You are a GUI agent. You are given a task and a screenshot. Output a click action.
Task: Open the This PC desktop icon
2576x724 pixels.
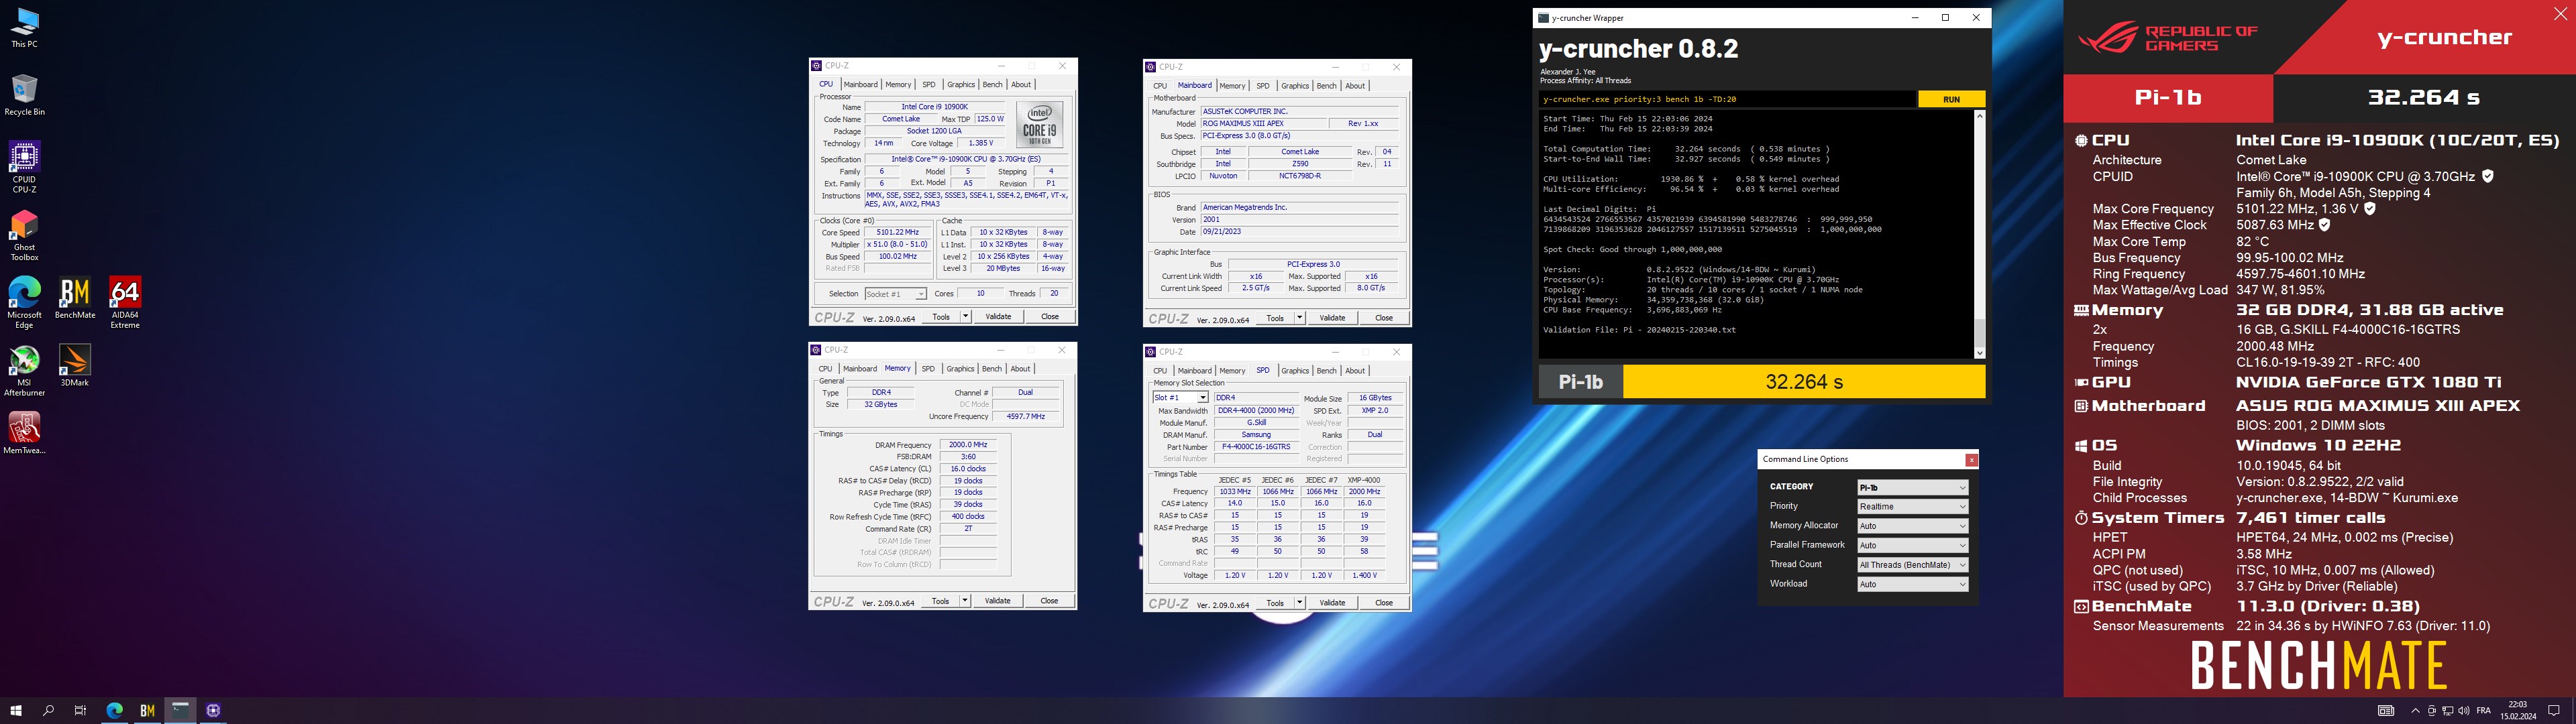click(x=24, y=28)
